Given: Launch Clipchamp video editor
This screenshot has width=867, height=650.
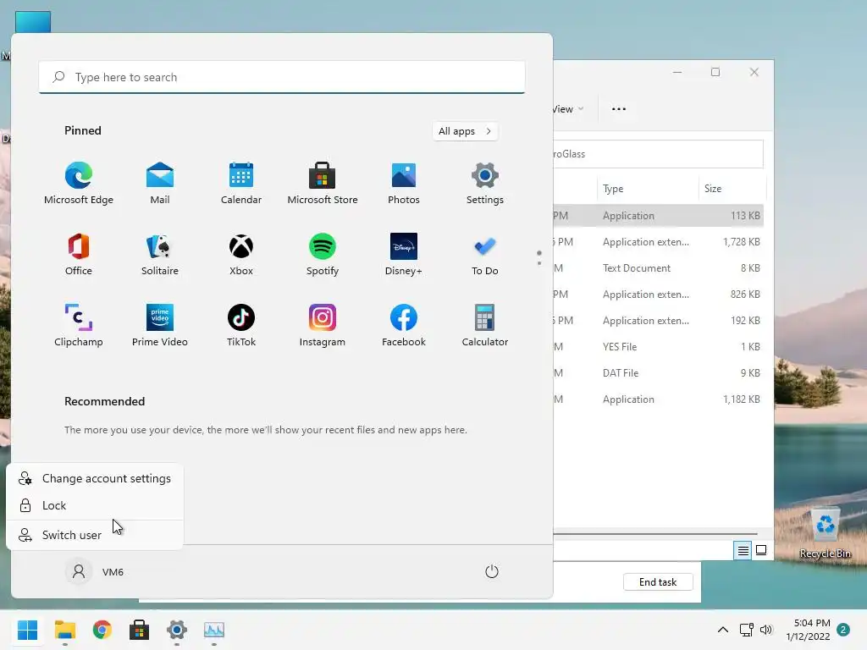Looking at the screenshot, I should tap(79, 326).
